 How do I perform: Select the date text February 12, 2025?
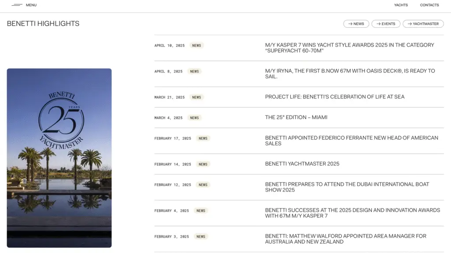click(173, 185)
